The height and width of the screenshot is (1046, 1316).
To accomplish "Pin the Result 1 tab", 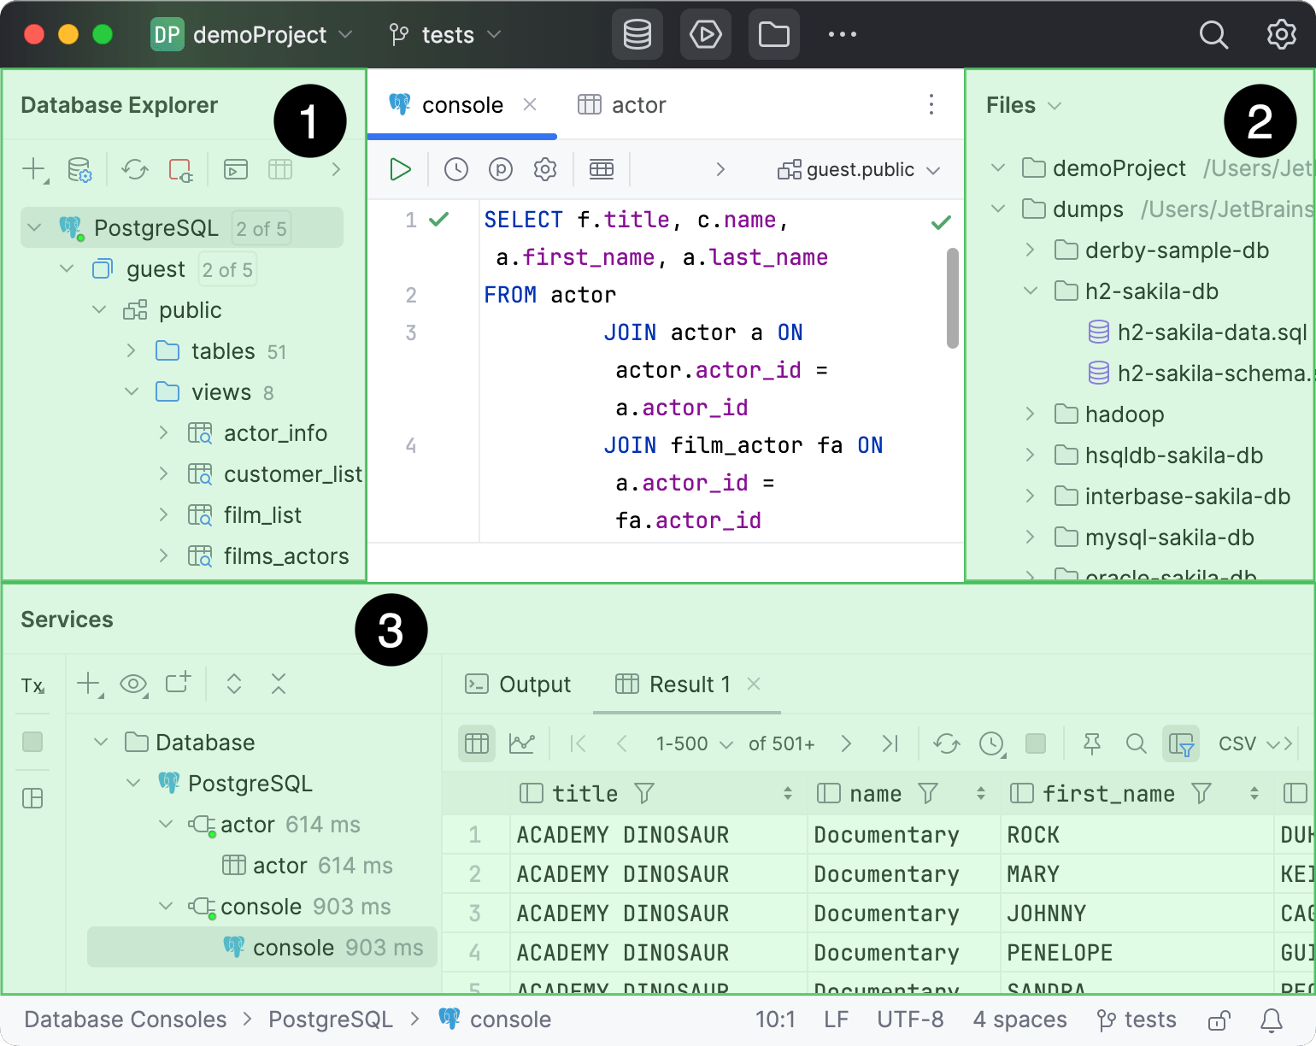I will pyautogui.click(x=1091, y=743).
